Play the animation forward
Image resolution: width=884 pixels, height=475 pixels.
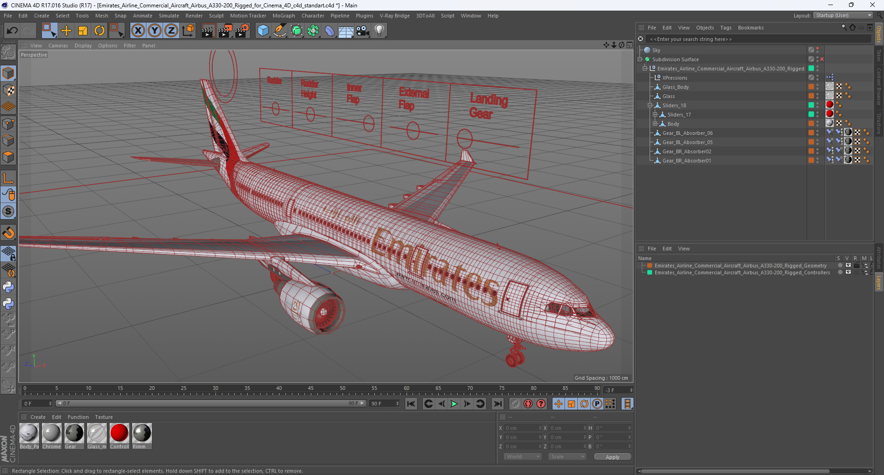tap(454, 404)
